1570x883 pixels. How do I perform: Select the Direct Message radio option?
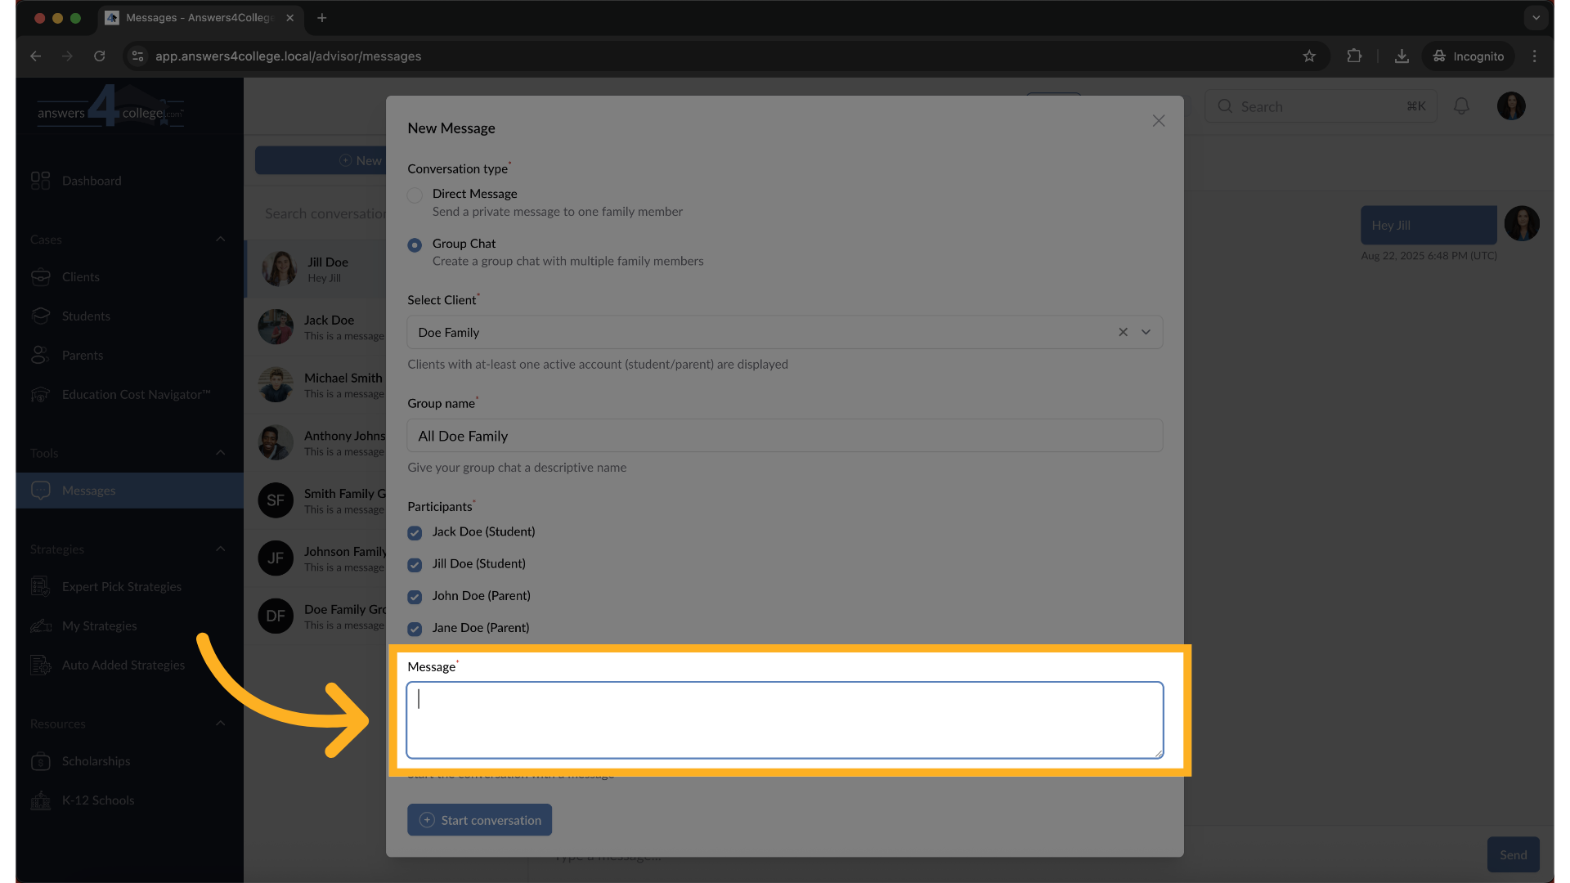coord(415,195)
